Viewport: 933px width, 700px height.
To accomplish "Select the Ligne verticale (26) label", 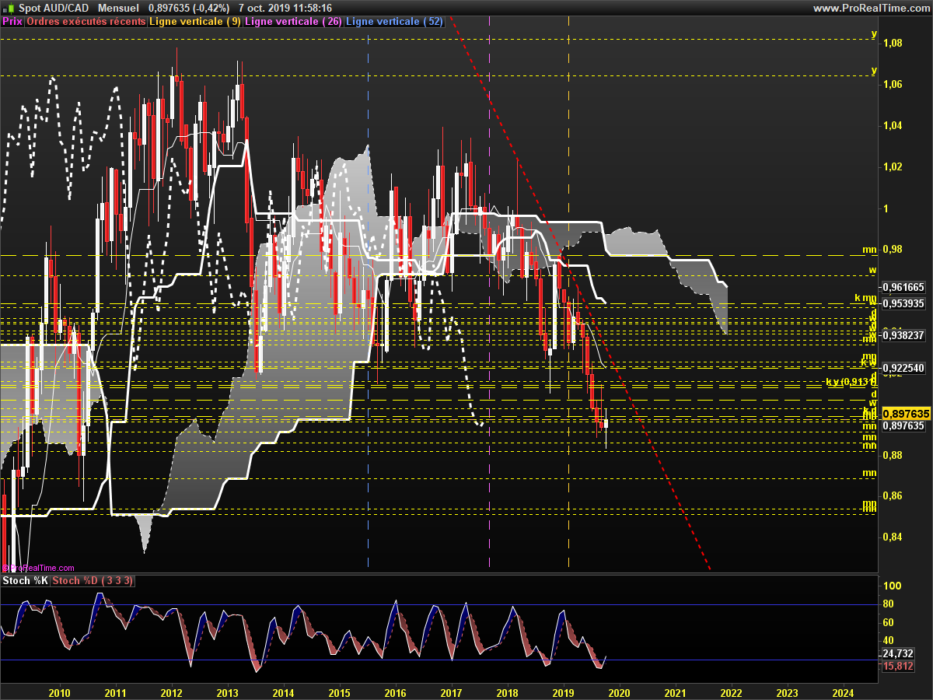I will 292,22.
